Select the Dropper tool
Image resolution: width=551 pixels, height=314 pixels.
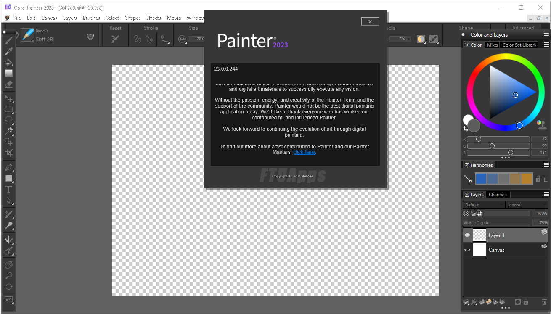coord(8,51)
